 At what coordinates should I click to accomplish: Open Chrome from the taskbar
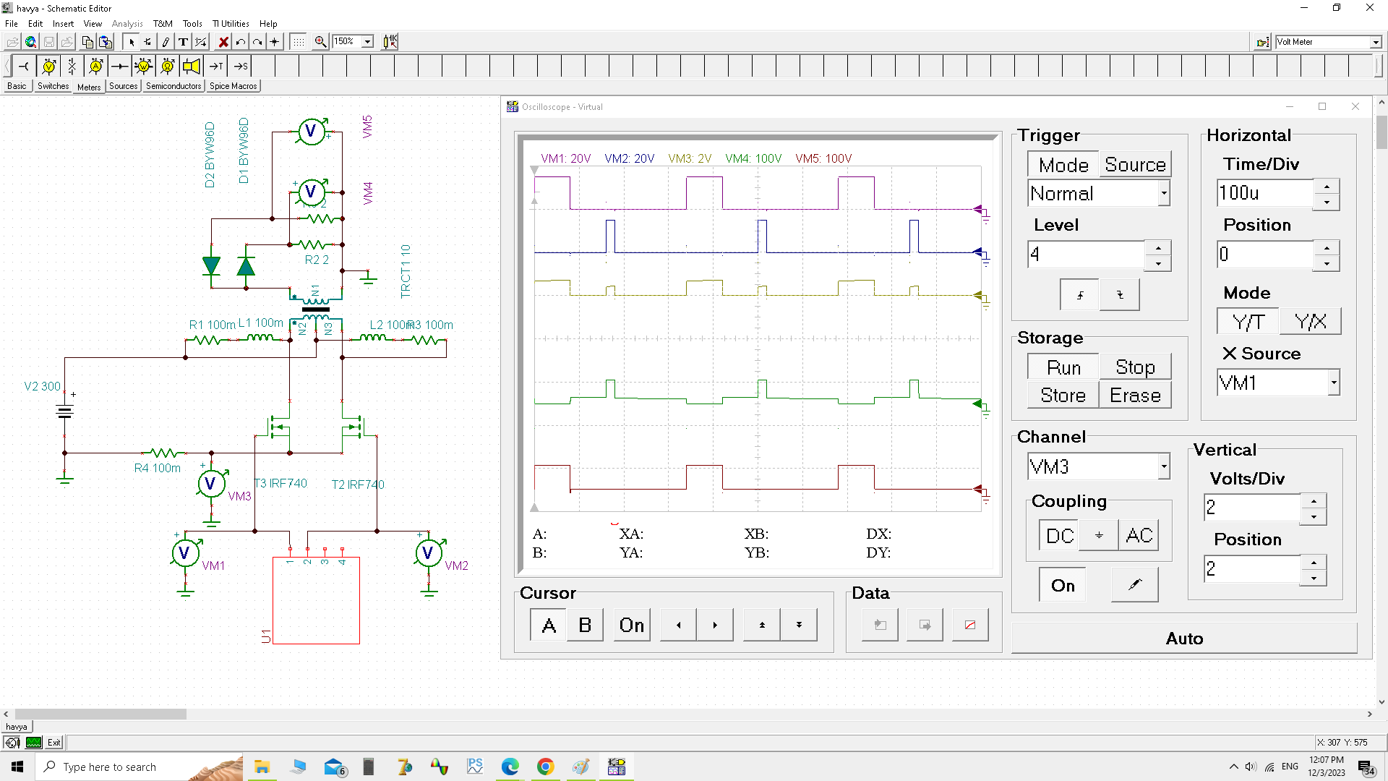pos(546,767)
